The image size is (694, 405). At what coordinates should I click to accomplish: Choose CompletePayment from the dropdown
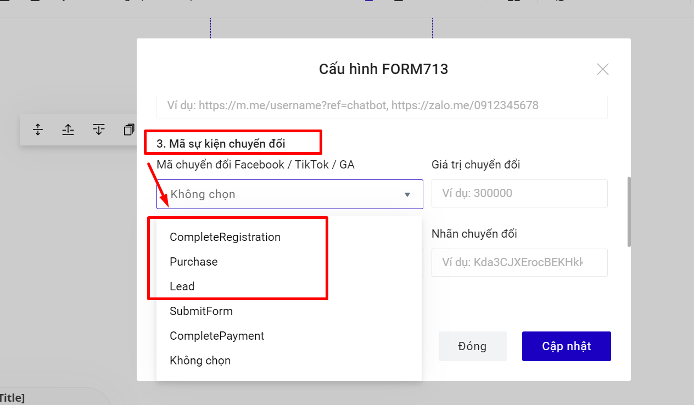click(217, 336)
